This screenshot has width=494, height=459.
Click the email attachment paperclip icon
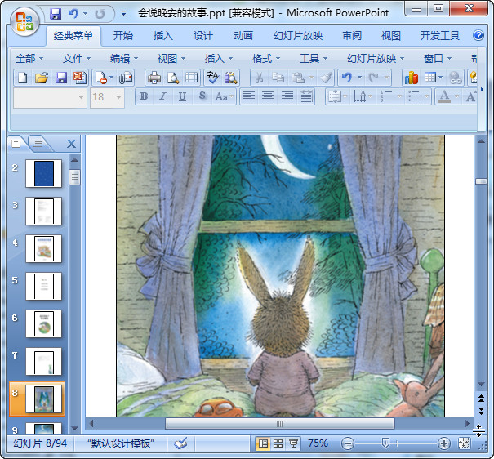pyautogui.click(x=126, y=78)
